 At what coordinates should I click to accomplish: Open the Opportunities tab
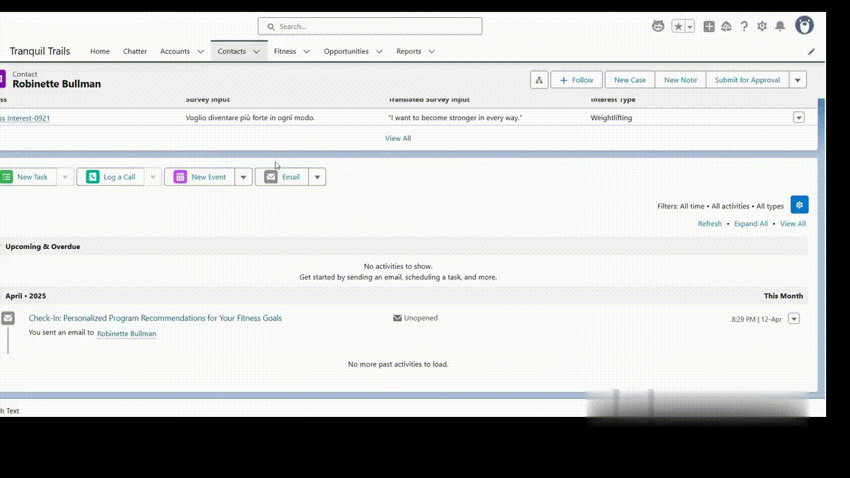[346, 51]
